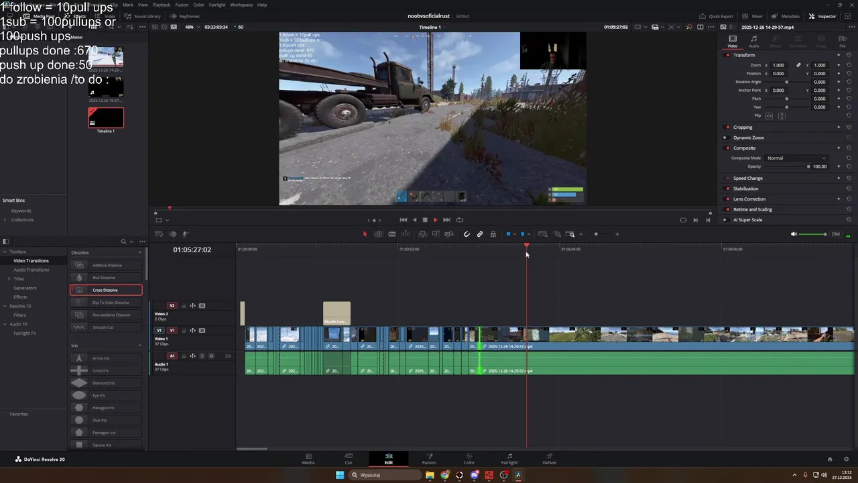Adjust the Rotation Angle slider
The width and height of the screenshot is (858, 483).
pos(786,82)
